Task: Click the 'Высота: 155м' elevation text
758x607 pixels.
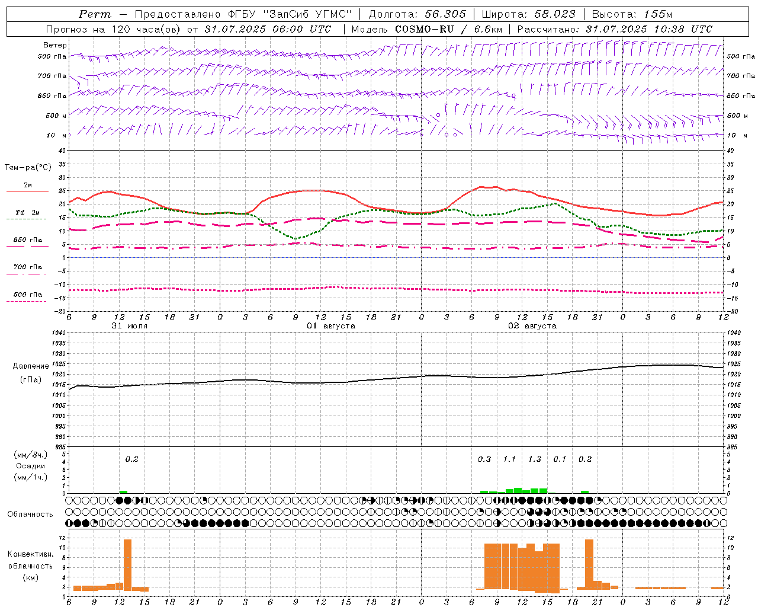Action: 632,14
